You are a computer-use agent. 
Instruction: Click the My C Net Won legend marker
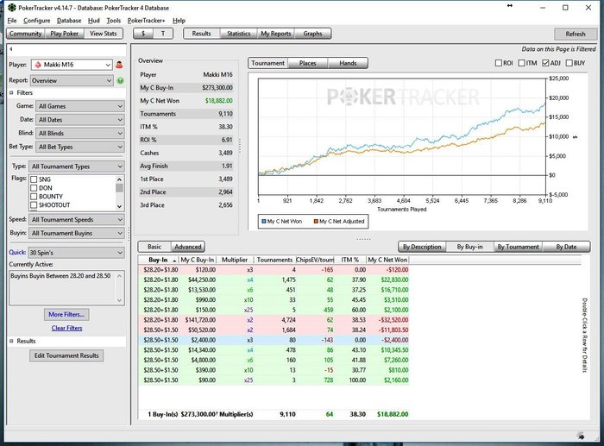(264, 221)
